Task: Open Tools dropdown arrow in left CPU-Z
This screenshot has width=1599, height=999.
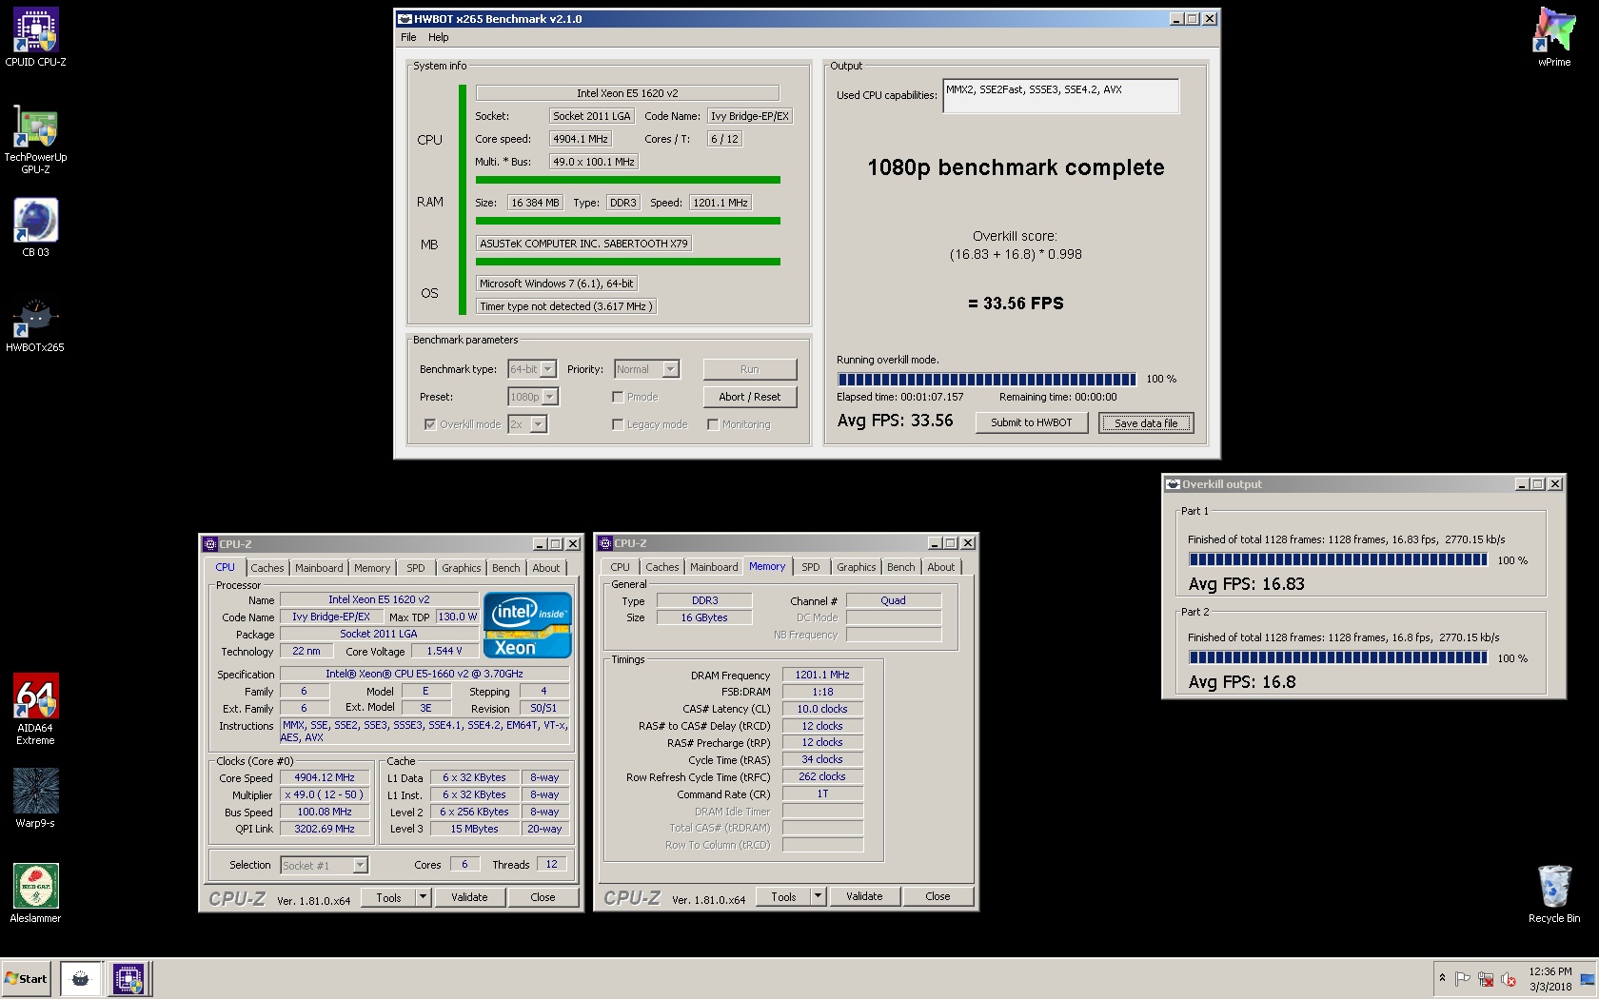Action: click(424, 897)
